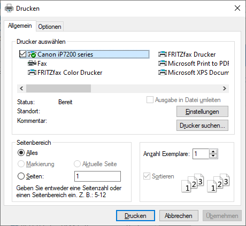Decrease Anzahl Exemplare with down arrow
The height and width of the screenshot is (226, 246).
(213, 156)
